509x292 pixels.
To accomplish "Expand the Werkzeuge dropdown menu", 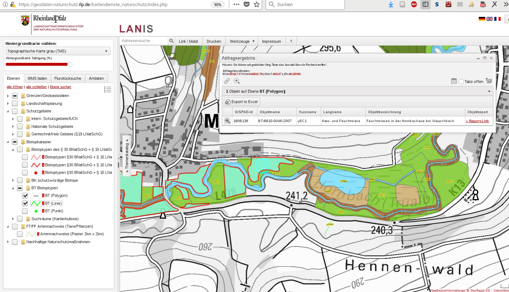I will point(242,41).
